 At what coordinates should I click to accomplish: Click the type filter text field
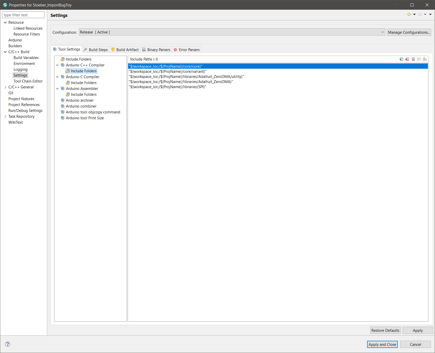23,15
